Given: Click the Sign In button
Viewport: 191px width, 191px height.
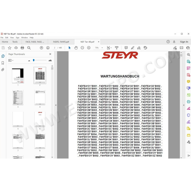Looking at the screenshot, I should [x=184, y=42].
